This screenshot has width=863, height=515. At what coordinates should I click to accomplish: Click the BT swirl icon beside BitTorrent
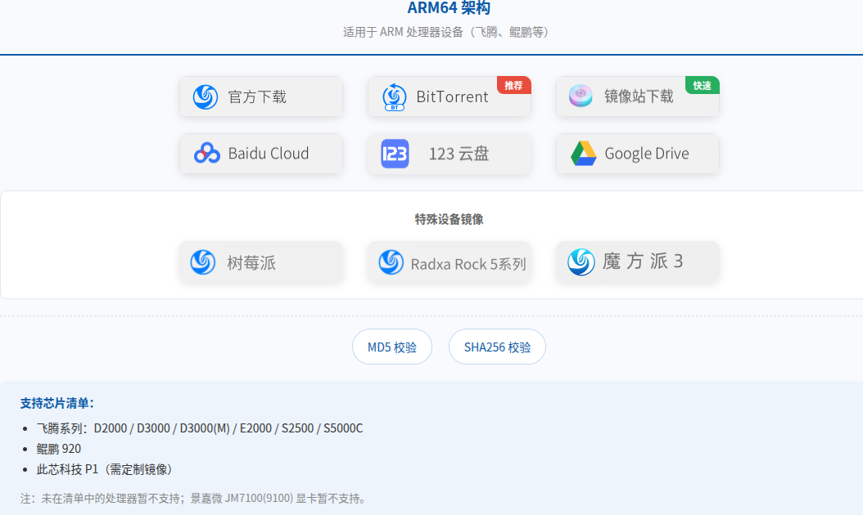(x=394, y=96)
